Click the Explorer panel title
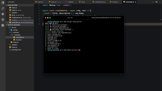The width and height of the screenshot is (162, 91). click(x=11, y=2)
